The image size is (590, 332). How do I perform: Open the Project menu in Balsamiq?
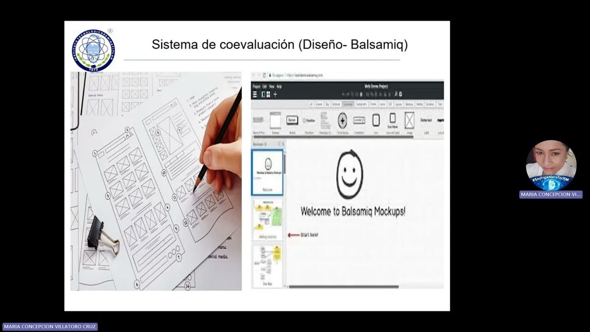coord(257,87)
